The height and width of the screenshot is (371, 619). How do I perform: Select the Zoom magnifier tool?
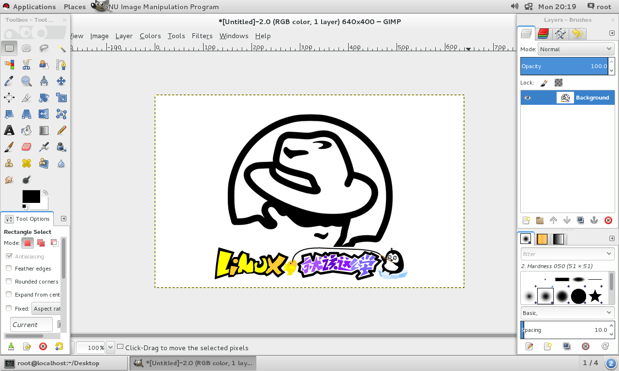pyautogui.click(x=27, y=81)
